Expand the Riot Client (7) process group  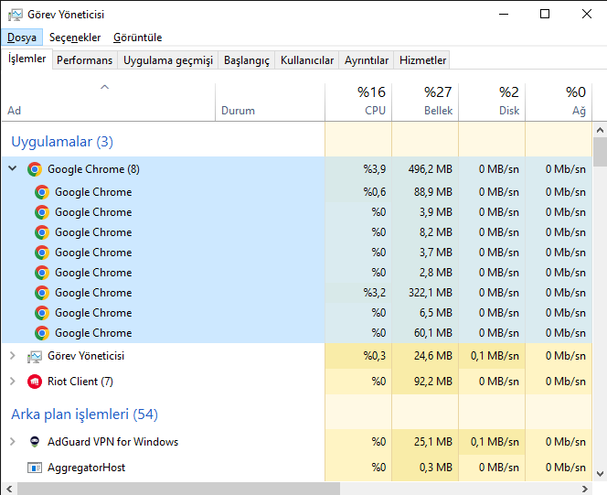[x=13, y=382]
